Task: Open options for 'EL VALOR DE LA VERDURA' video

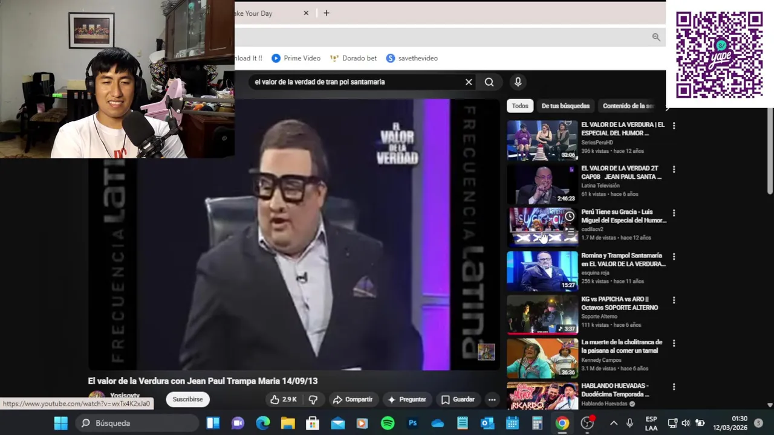Action: [674, 126]
